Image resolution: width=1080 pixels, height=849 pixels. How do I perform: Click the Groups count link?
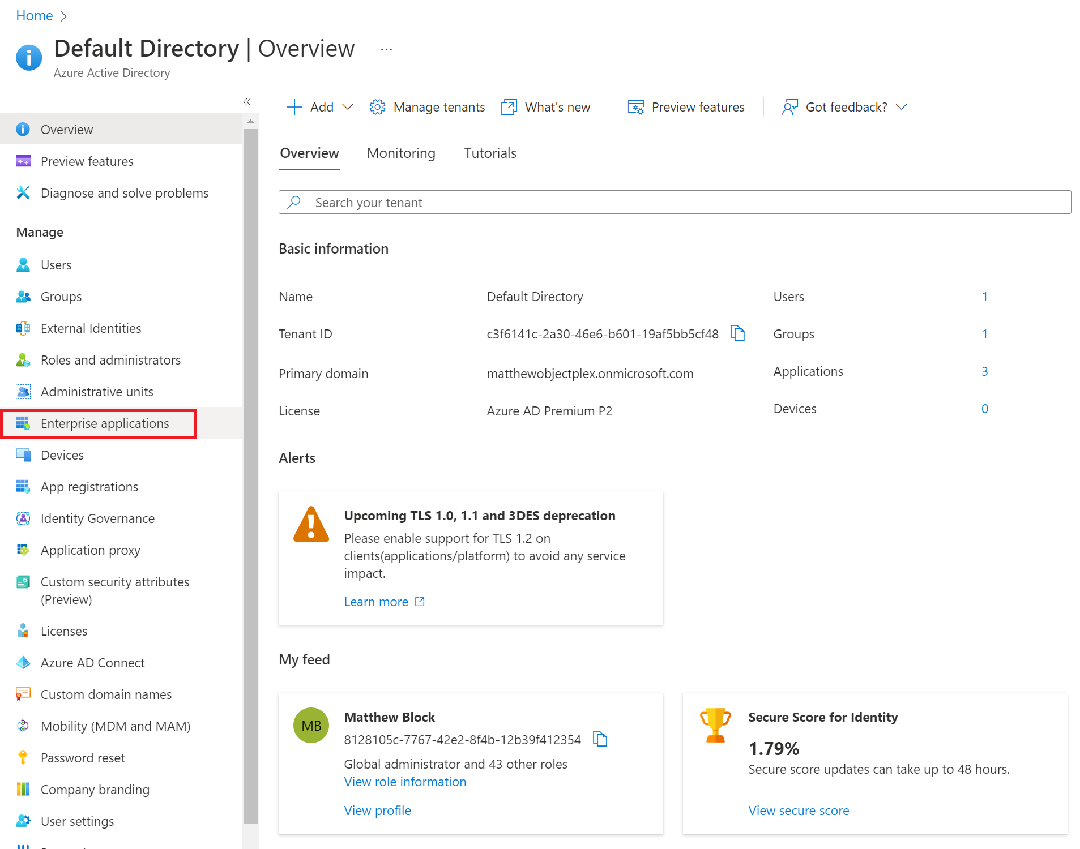(985, 334)
